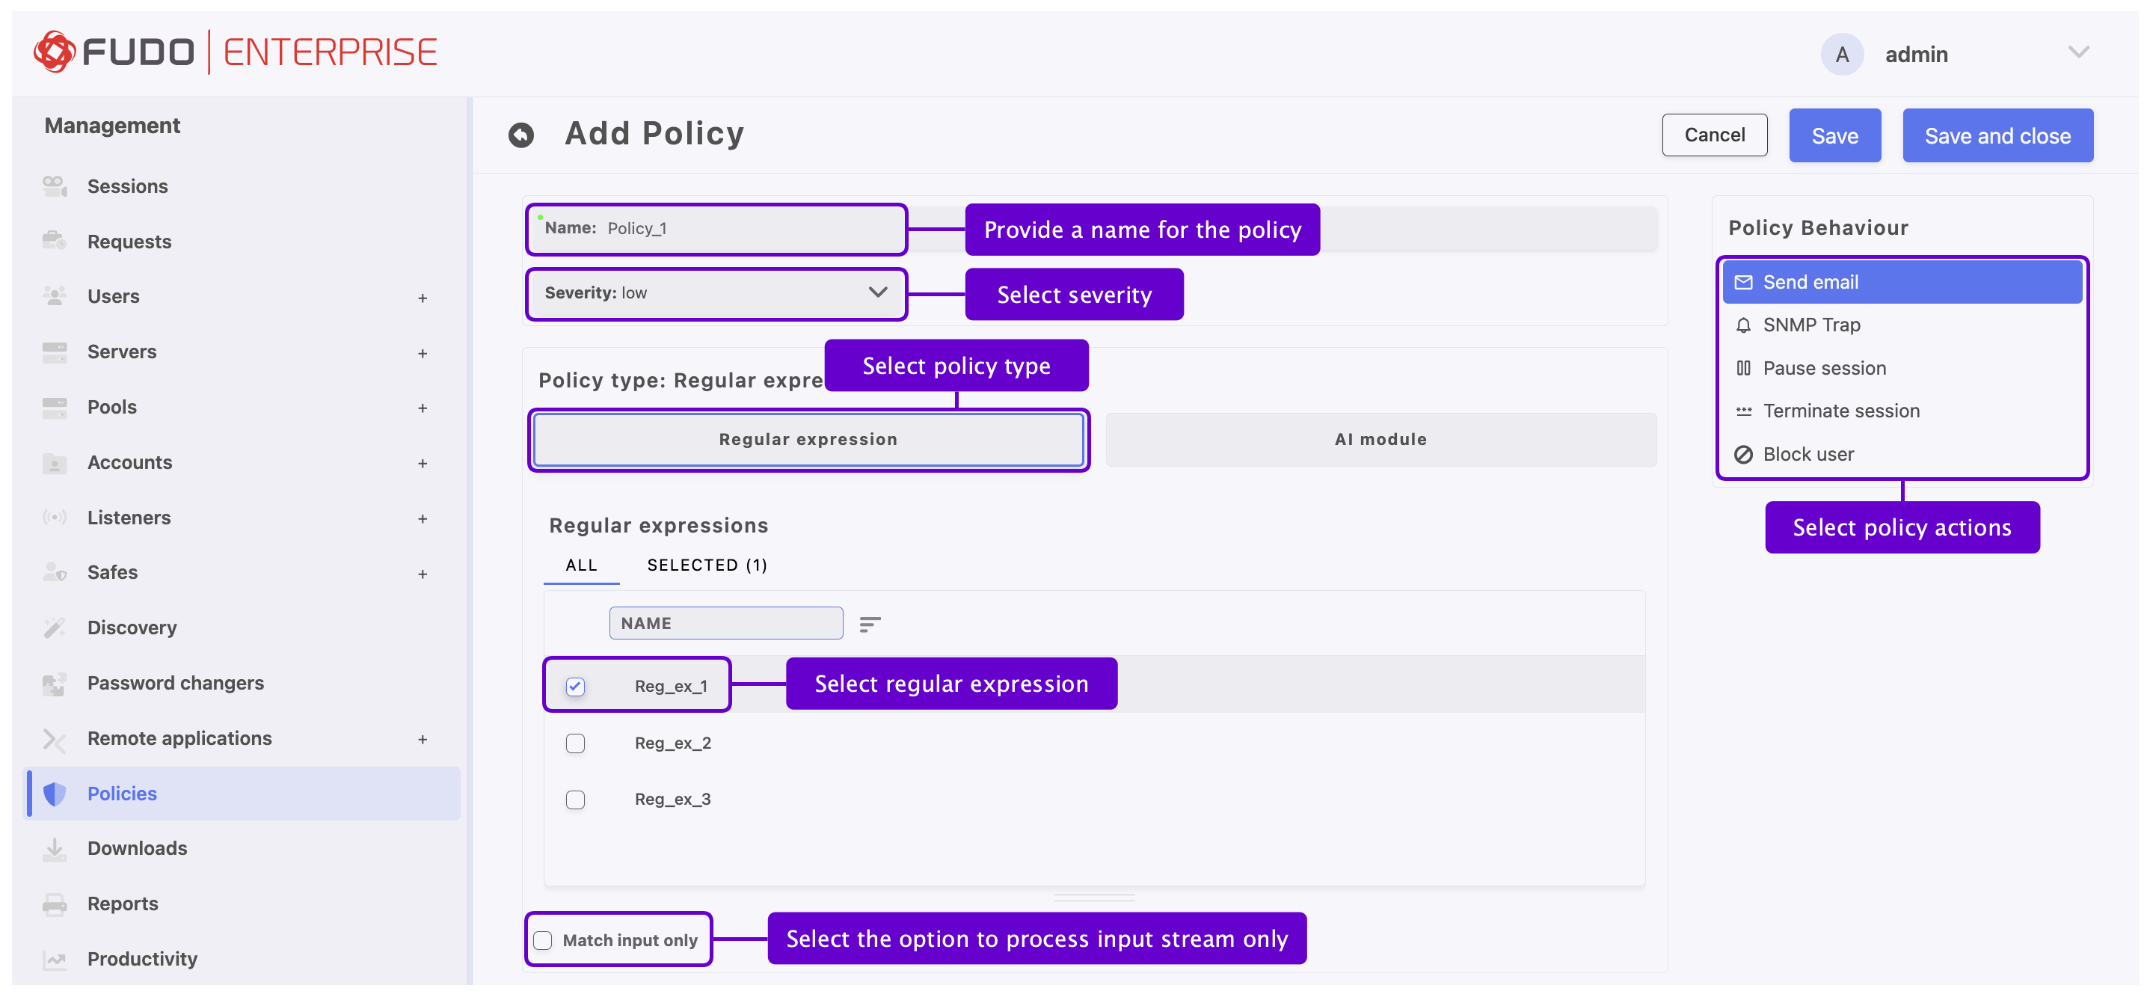Enable the Match input only option
This screenshot has height=1003, width=2150.
[x=544, y=939]
